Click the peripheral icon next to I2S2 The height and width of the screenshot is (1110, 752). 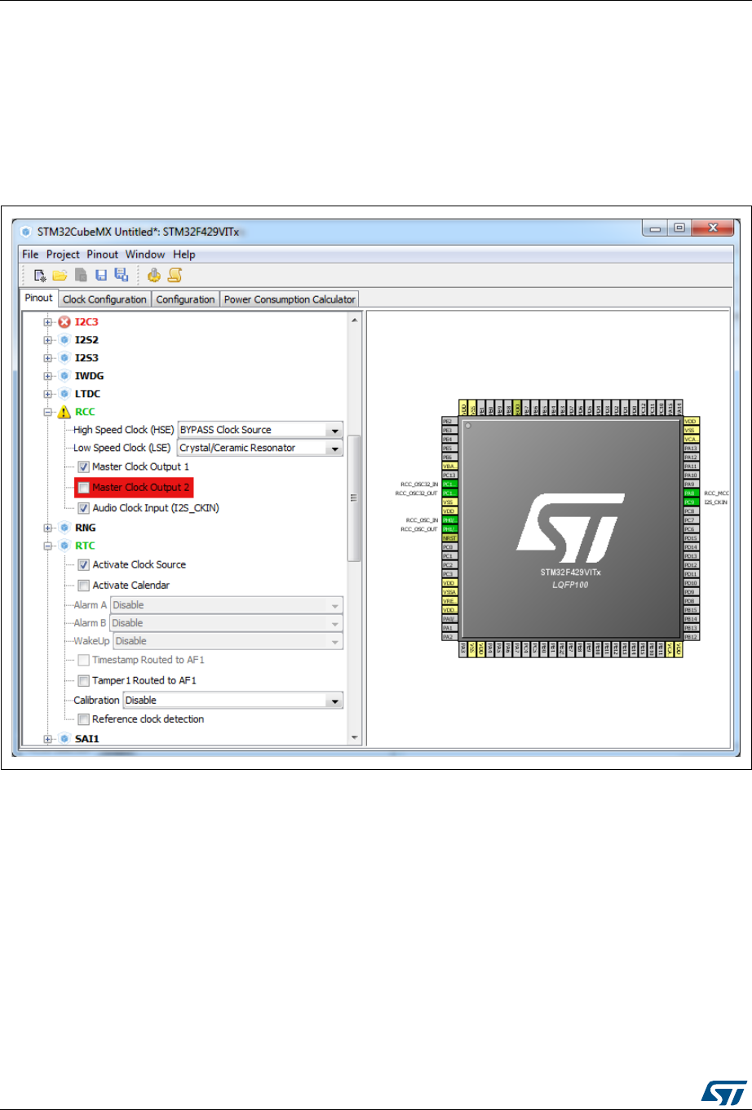[x=64, y=340]
